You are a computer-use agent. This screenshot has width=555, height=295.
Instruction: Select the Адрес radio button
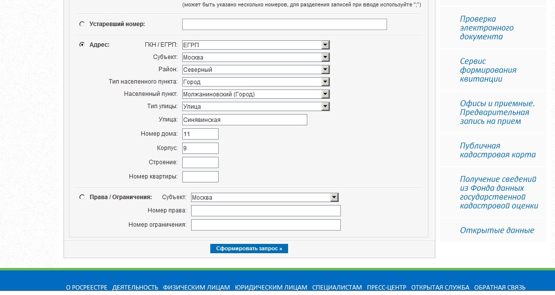tap(82, 45)
